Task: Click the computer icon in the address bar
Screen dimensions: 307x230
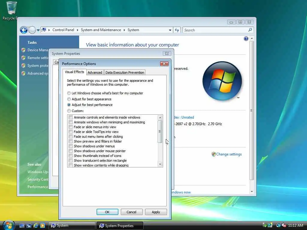Action: (44, 30)
